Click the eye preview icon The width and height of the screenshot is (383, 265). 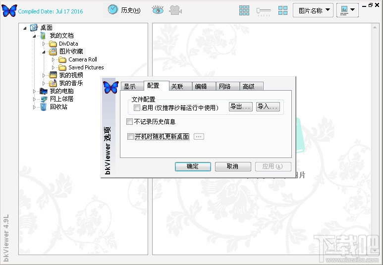(158, 10)
